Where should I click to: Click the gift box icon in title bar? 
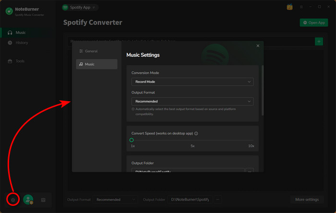289,7
